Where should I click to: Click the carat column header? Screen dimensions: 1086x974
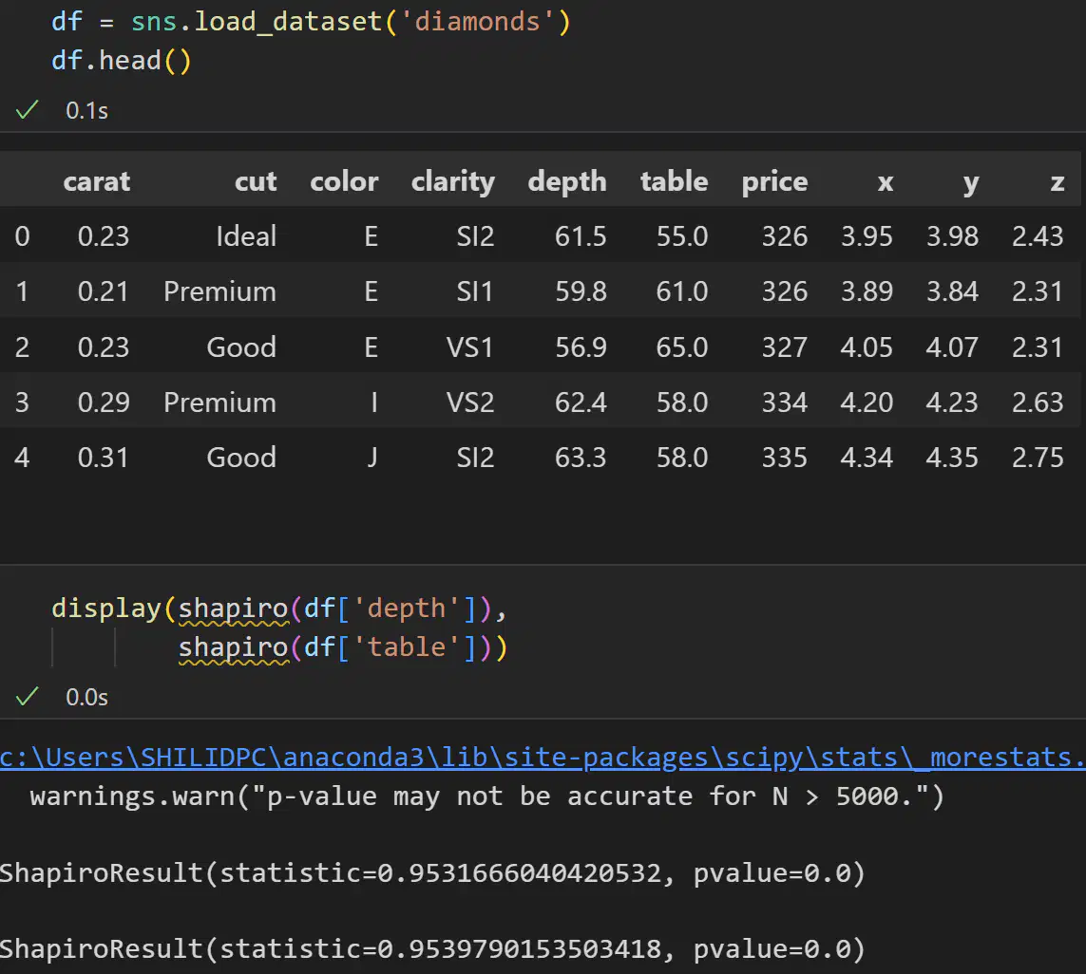pyautogui.click(x=96, y=181)
